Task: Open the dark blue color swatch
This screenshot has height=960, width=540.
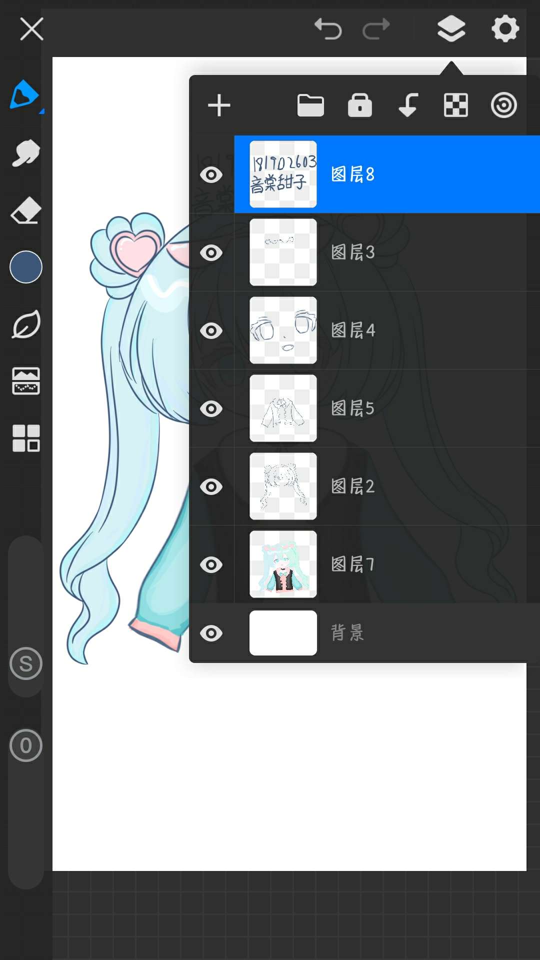Action: [26, 267]
